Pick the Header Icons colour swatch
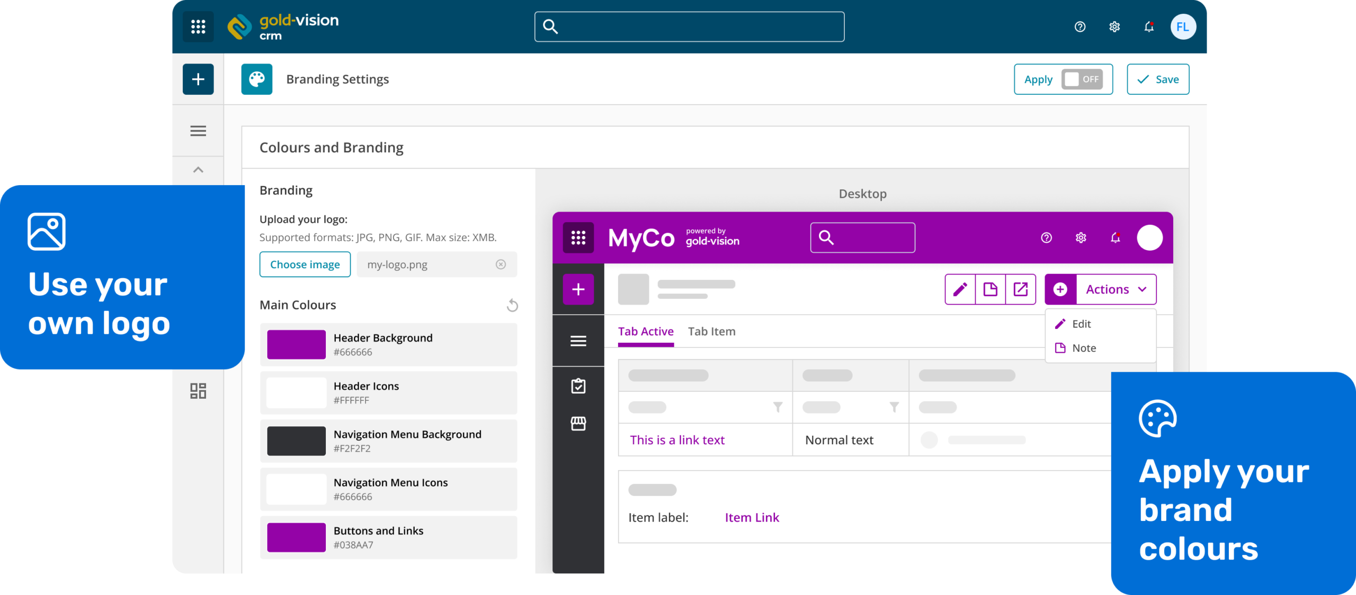This screenshot has width=1356, height=595. pyautogui.click(x=297, y=393)
